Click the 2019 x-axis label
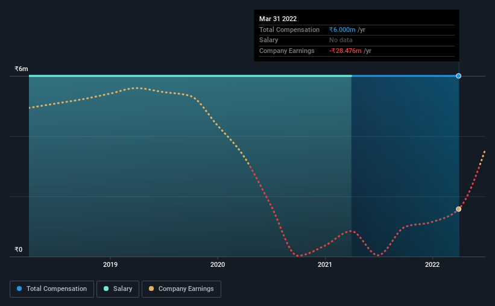Screen dimensions: 495x306 (110, 264)
